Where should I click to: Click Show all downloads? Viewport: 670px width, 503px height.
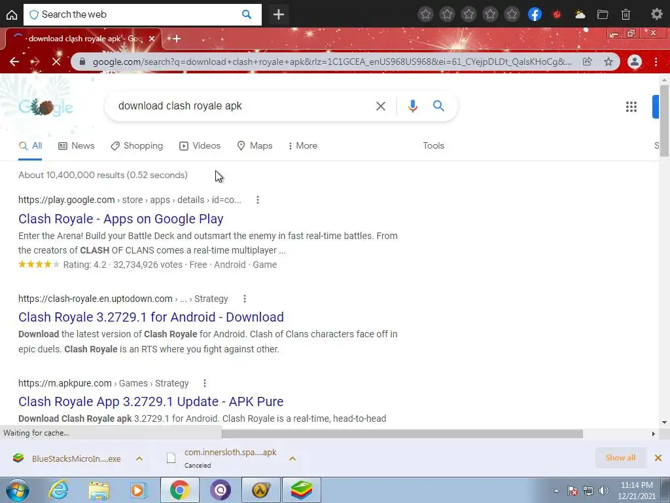(620, 458)
